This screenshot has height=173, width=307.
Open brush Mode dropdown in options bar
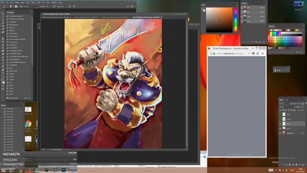coord(31,6)
